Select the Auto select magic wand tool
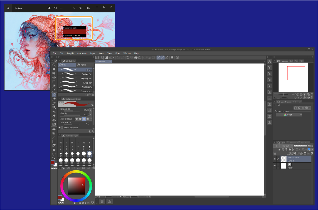Image resolution: width=318 pixels, height=210 pixels. (x=54, y=86)
